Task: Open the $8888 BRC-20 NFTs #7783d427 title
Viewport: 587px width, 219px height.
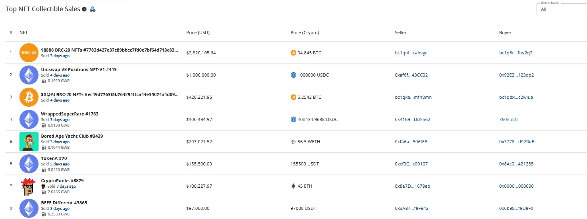Action: [x=110, y=50]
